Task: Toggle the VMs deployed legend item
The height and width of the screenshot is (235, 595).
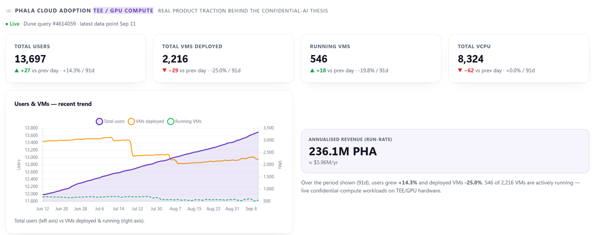Action: tap(146, 122)
